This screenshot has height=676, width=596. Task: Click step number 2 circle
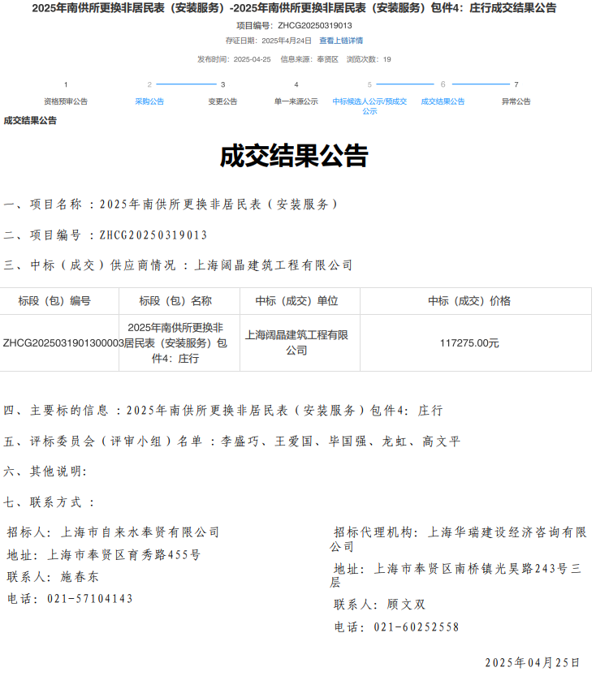click(149, 84)
